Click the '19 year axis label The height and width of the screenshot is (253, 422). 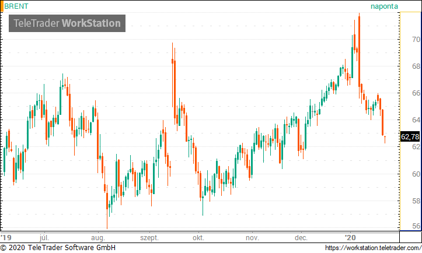[x=6, y=238]
